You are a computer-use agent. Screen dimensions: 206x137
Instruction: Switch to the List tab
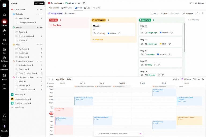(x=87, y=8)
